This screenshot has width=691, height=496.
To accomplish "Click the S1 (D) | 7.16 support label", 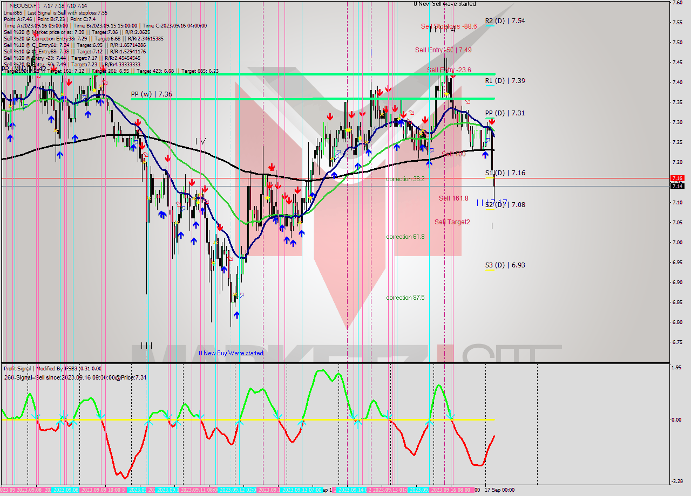I will [x=505, y=173].
